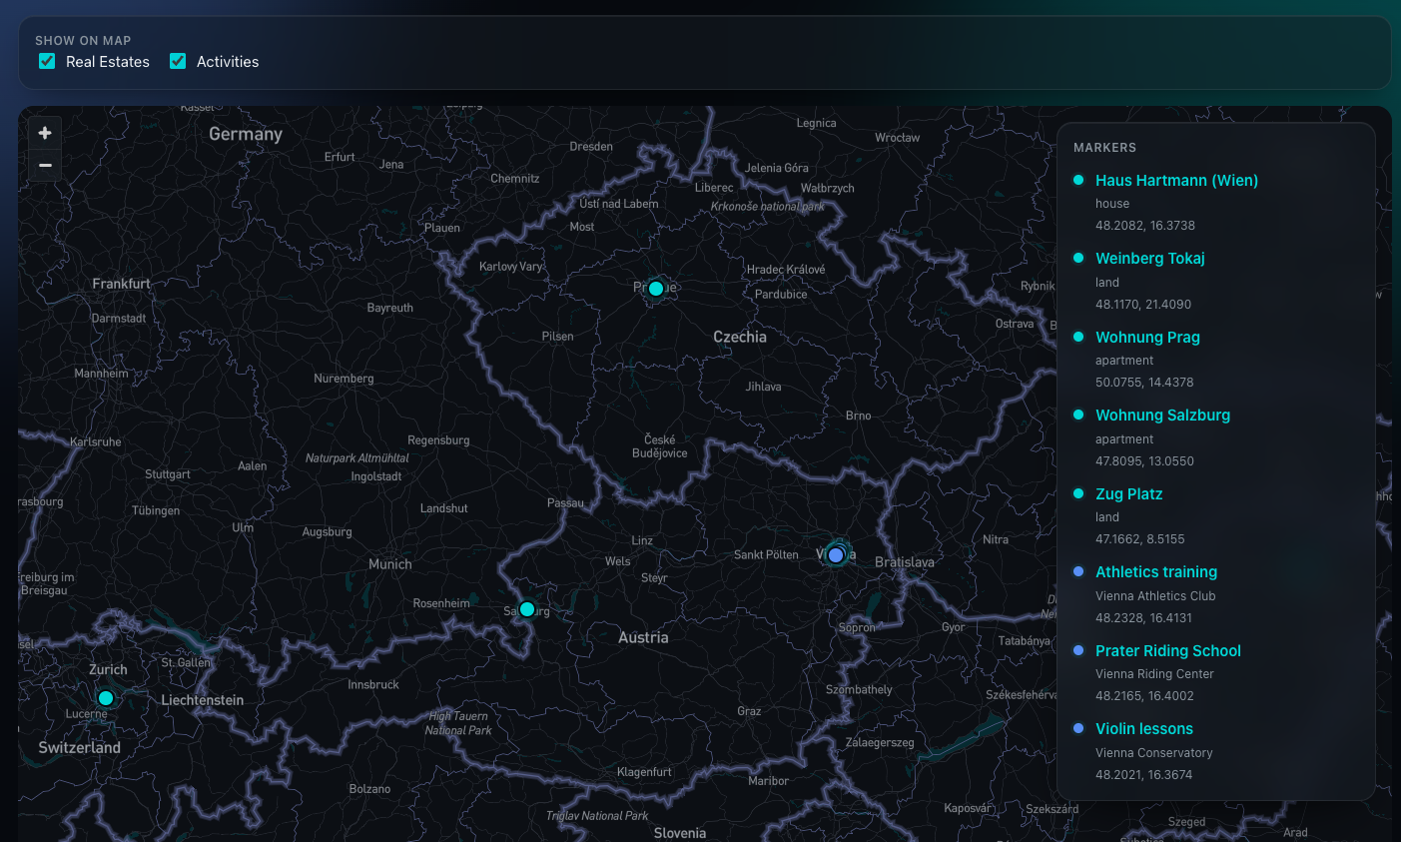Viewport: 1401px width, 842px height.
Task: Click the dot beside Weinberg Tokaj
Action: 1078,258
